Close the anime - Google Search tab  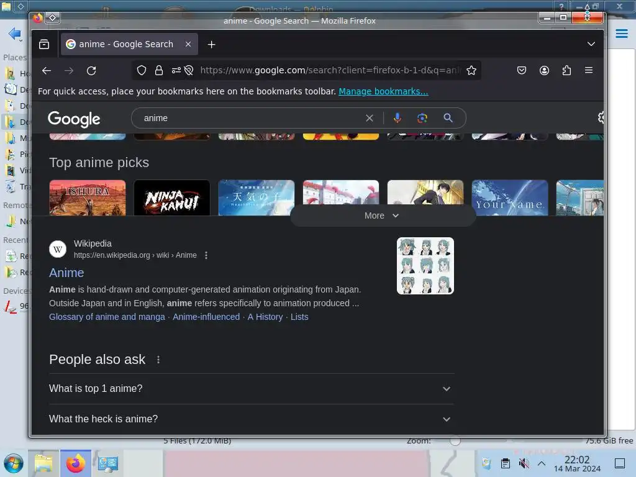click(x=188, y=44)
